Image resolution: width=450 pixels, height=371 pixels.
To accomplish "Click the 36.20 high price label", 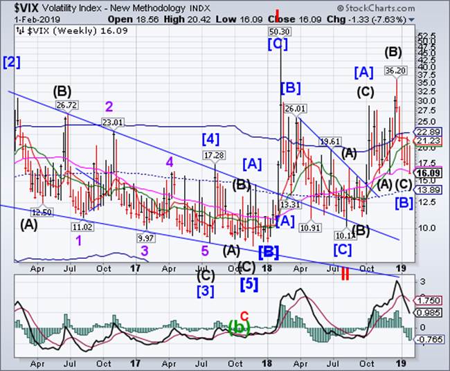I will [396, 71].
